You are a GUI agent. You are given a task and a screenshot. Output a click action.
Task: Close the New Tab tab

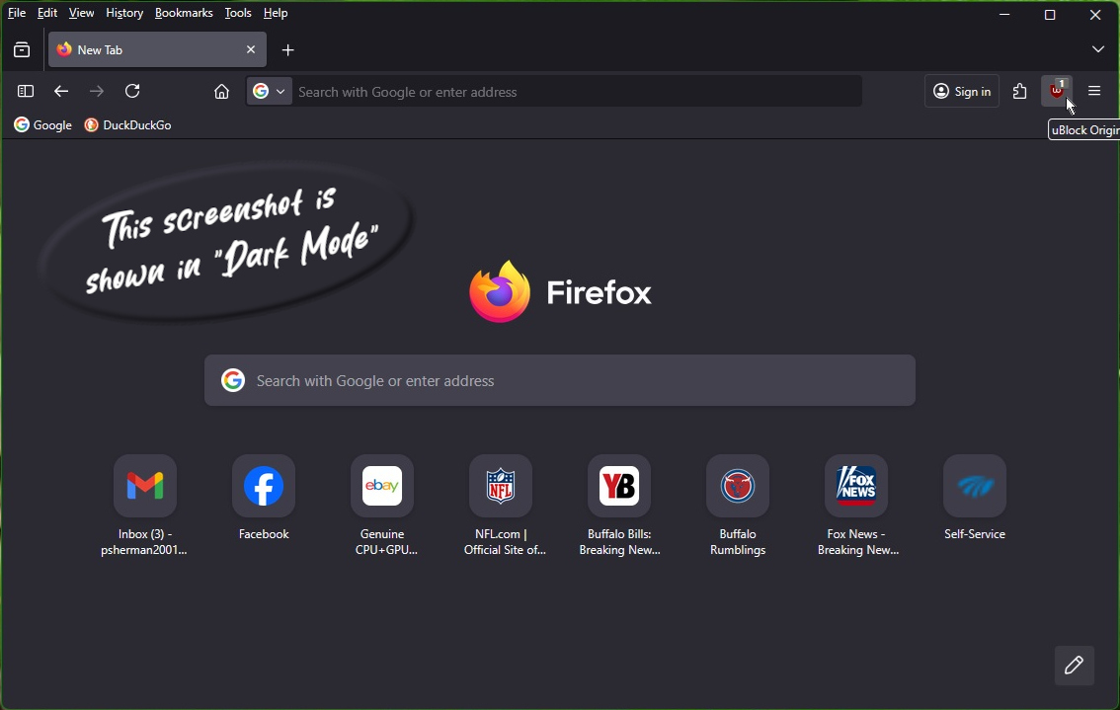pos(251,49)
